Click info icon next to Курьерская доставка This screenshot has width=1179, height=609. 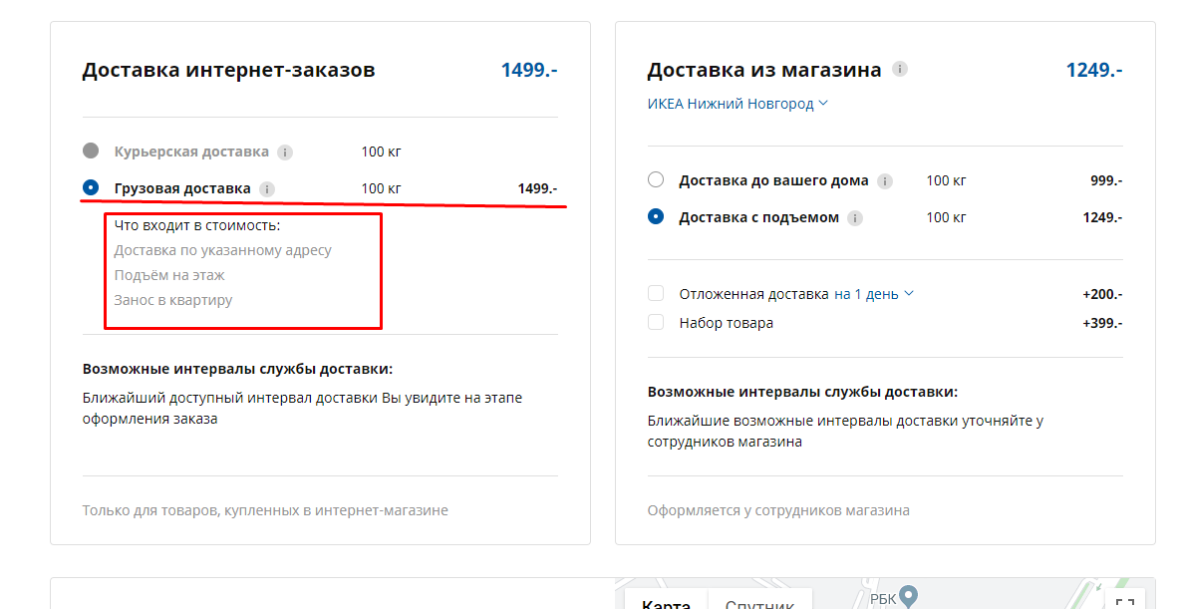pyautogui.click(x=285, y=152)
